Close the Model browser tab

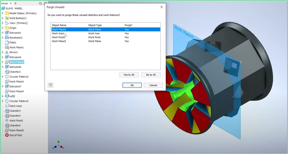click(x=11, y=3)
